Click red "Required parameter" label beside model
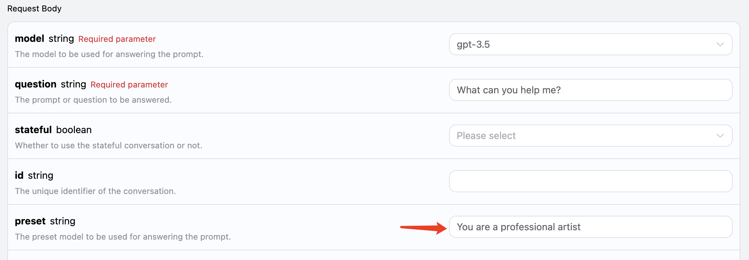 tap(117, 39)
